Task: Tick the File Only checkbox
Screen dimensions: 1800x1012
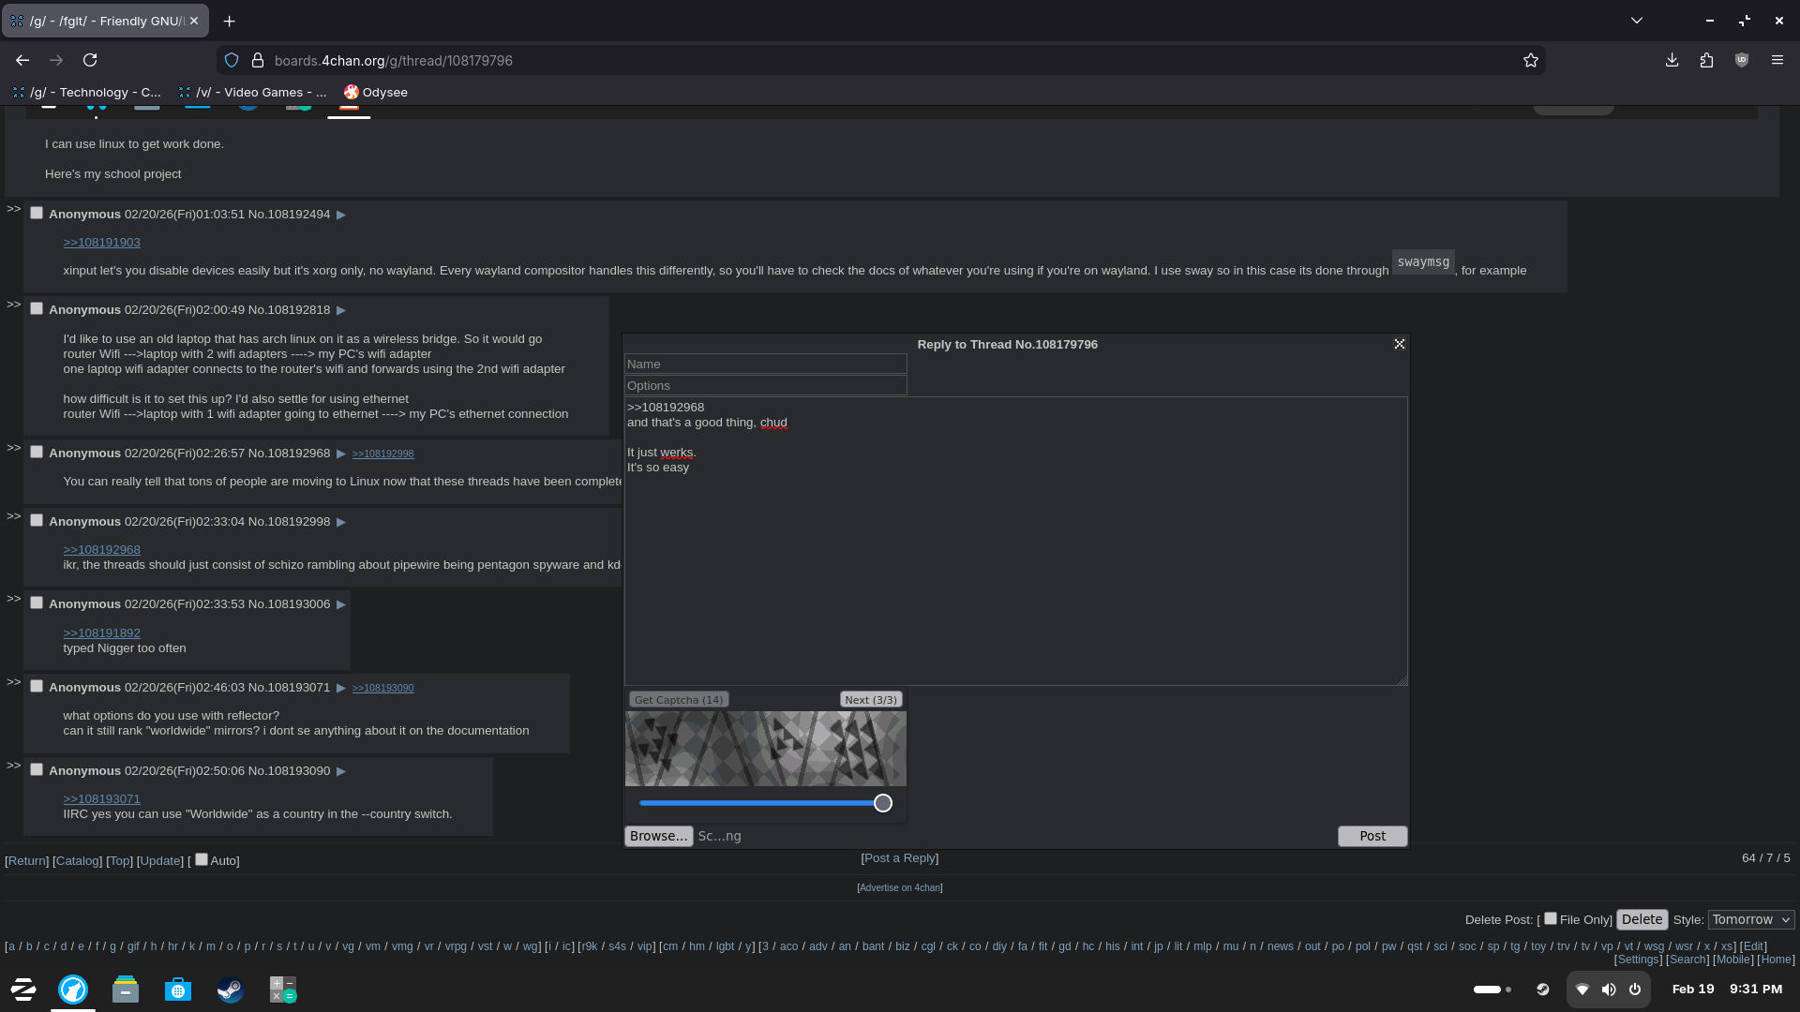Action: pos(1551,918)
